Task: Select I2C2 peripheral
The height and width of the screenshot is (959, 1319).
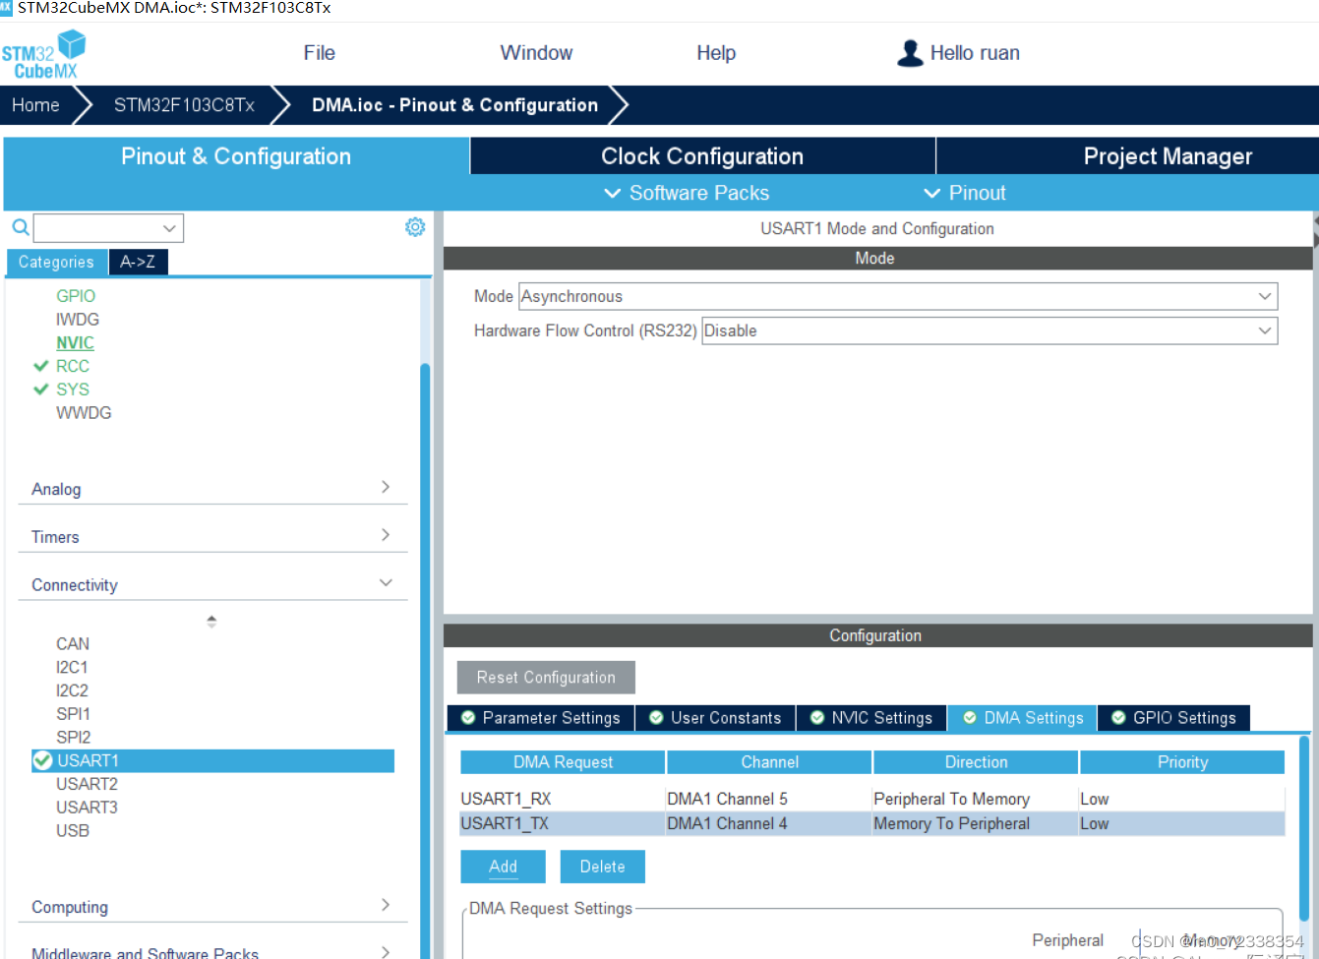Action: (72, 690)
